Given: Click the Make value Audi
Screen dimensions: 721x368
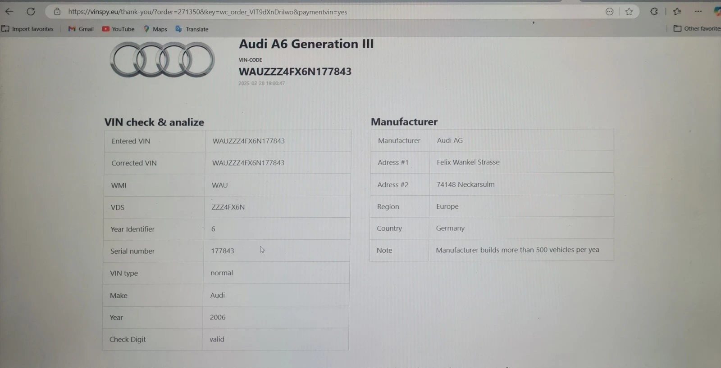Looking at the screenshot, I should (218, 295).
